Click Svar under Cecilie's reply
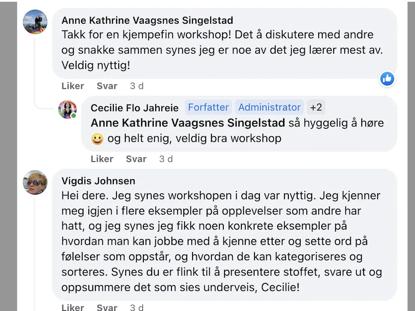Screen dimensions: 415x311 (136, 159)
